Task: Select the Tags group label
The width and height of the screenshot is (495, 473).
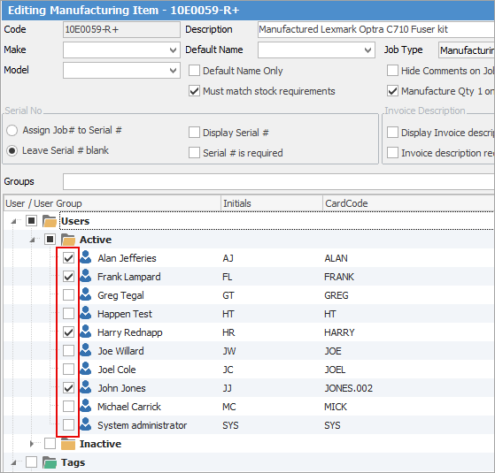Action: point(73,462)
